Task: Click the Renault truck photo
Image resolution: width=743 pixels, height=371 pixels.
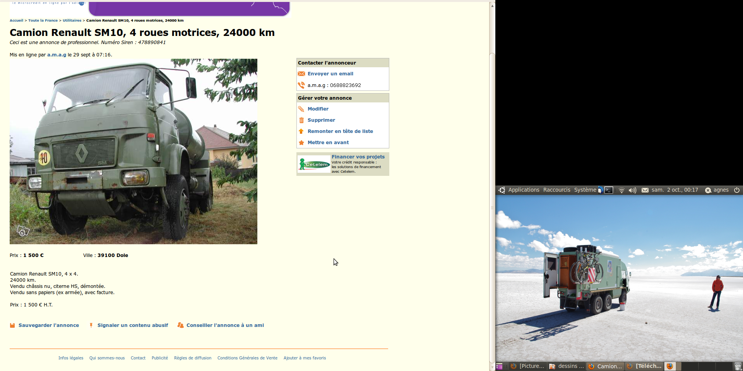Action: coord(133,151)
